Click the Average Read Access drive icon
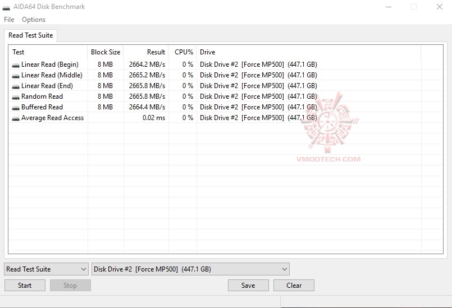Viewport: 452px width, 308px height. click(x=16, y=118)
